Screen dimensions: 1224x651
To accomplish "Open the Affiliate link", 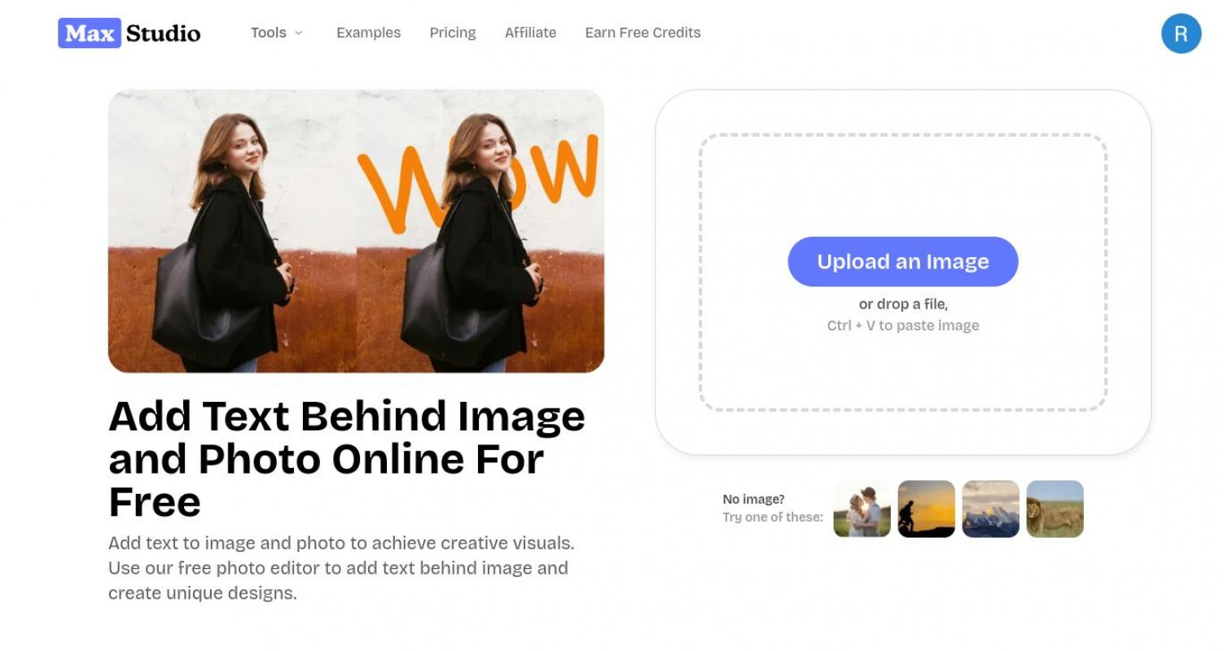I will 530,33.
